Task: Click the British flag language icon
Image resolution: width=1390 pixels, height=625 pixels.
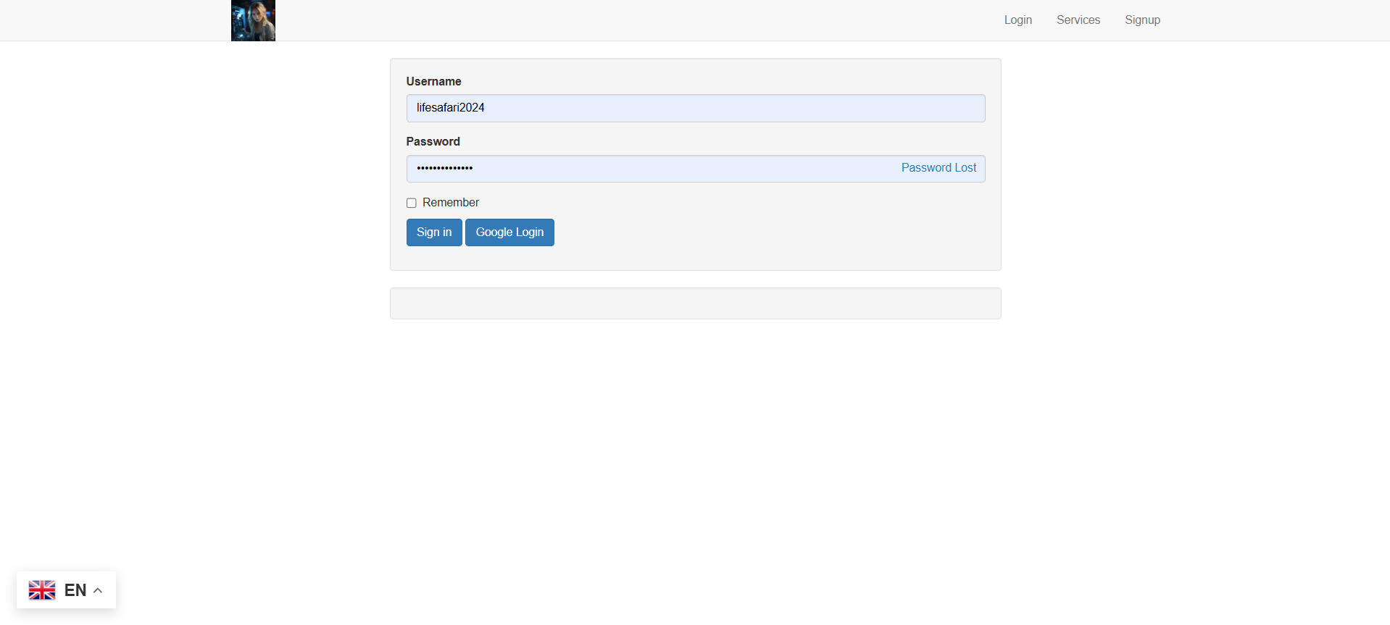Action: pyautogui.click(x=42, y=590)
